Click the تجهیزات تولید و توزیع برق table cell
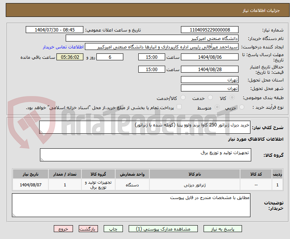The width and height of the screenshot is (290, 239). 98,185
